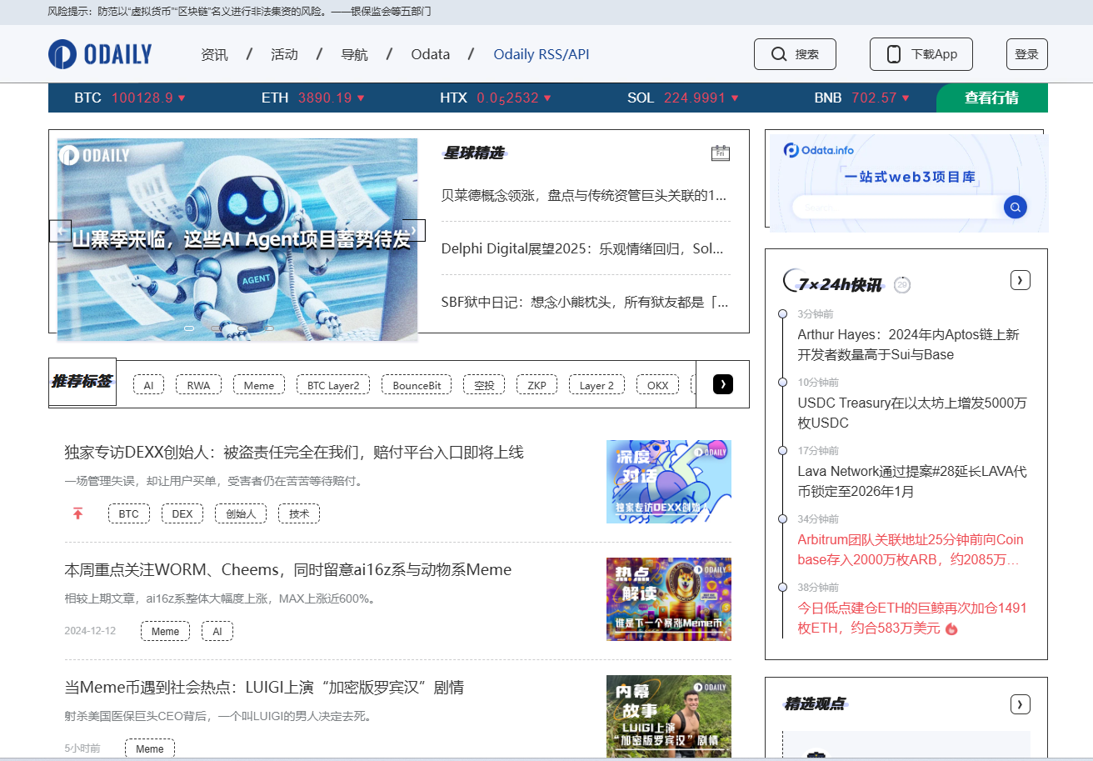This screenshot has width=1093, height=761.
Task: Click the Odata.info logo in the sidebar banner
Action: (820, 150)
